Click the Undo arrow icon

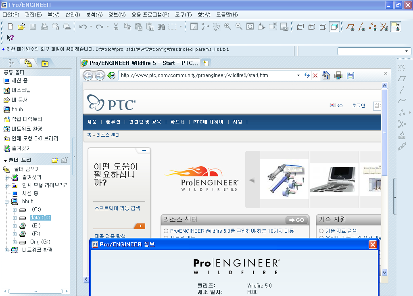pyautogui.click(x=83, y=27)
